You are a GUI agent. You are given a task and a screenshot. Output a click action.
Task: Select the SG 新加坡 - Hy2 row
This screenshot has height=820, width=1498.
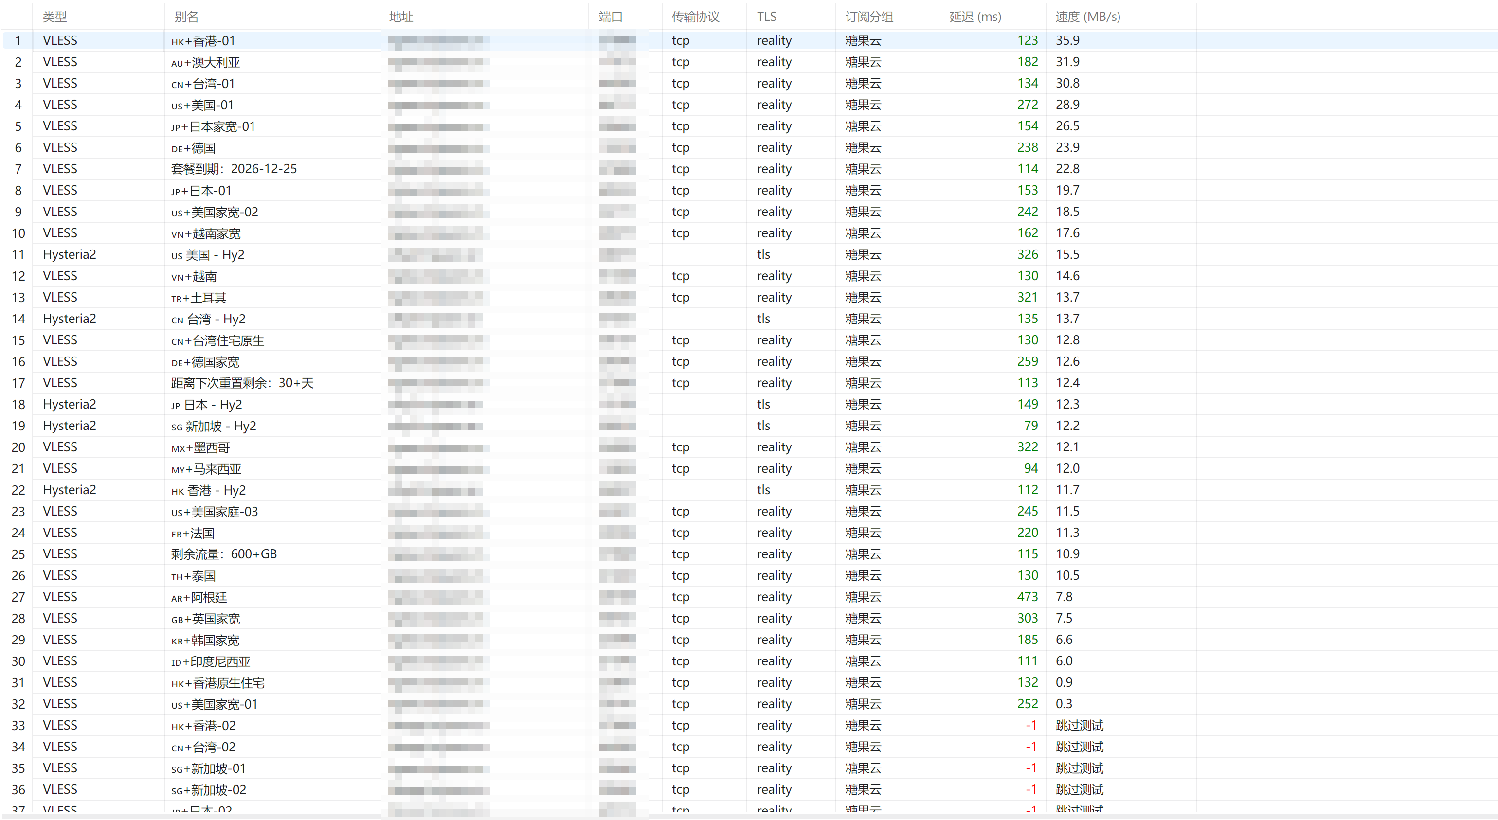point(749,426)
